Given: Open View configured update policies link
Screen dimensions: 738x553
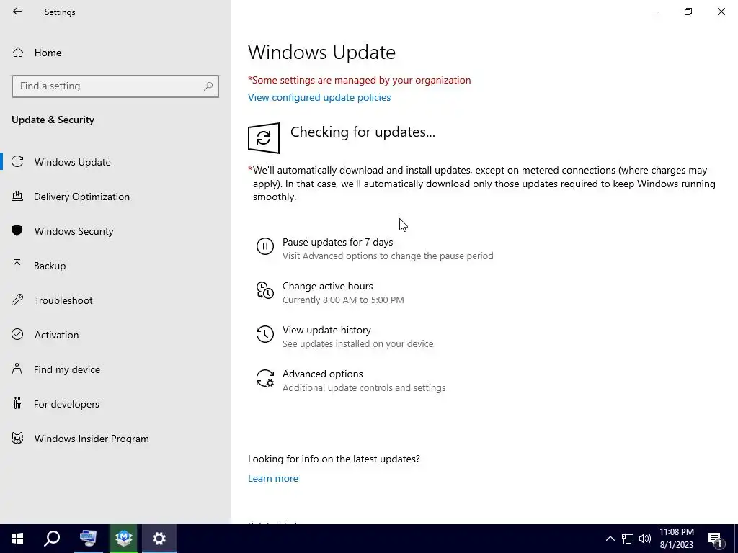Looking at the screenshot, I should pos(319,97).
